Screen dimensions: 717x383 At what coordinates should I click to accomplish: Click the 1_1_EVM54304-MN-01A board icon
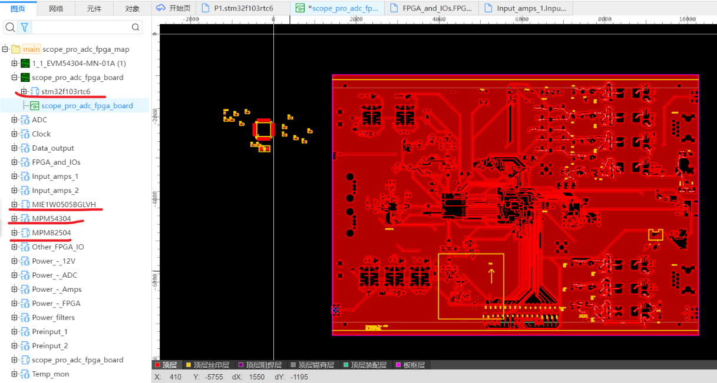pyautogui.click(x=25, y=64)
